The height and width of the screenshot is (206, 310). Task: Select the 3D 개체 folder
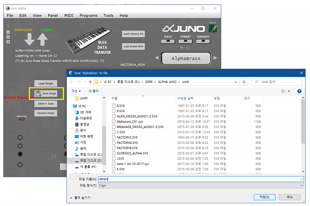pyautogui.click(x=83, y=112)
